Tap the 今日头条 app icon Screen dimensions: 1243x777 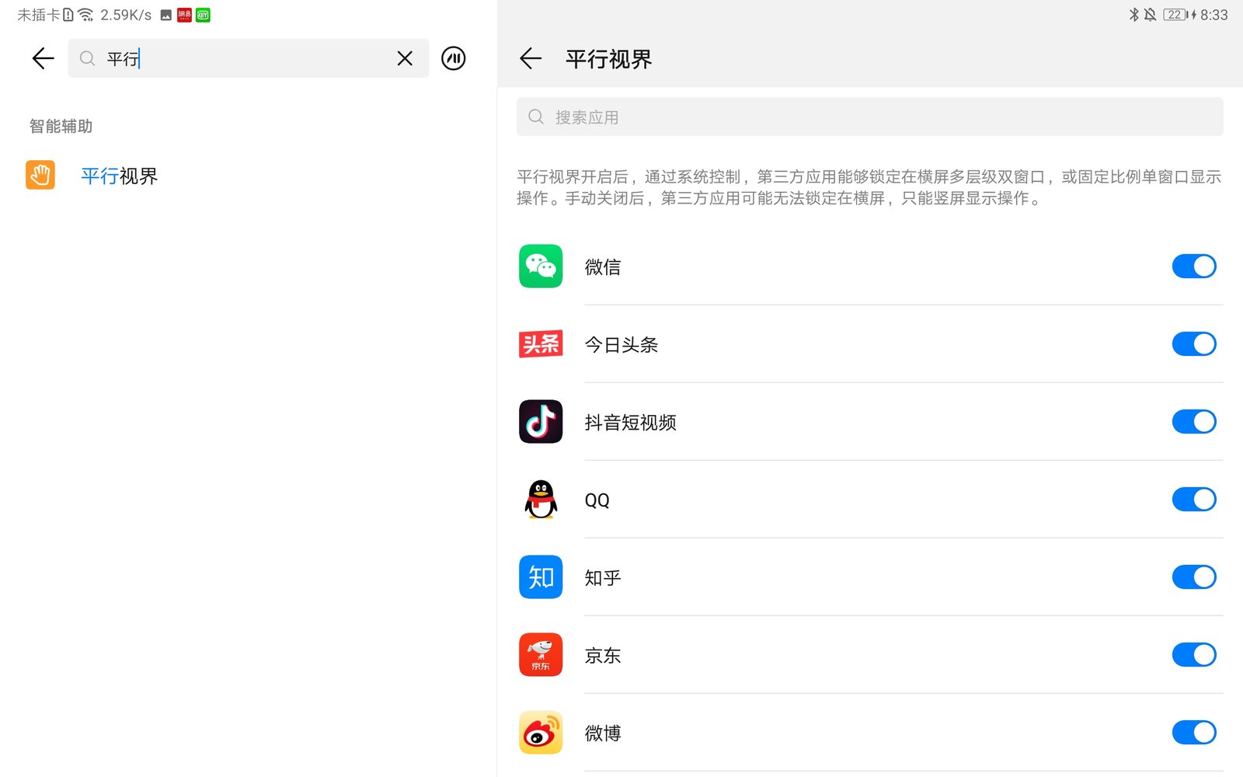(541, 344)
